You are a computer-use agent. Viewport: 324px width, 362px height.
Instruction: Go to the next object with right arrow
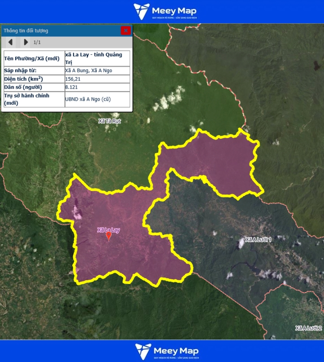pyautogui.click(x=26, y=42)
